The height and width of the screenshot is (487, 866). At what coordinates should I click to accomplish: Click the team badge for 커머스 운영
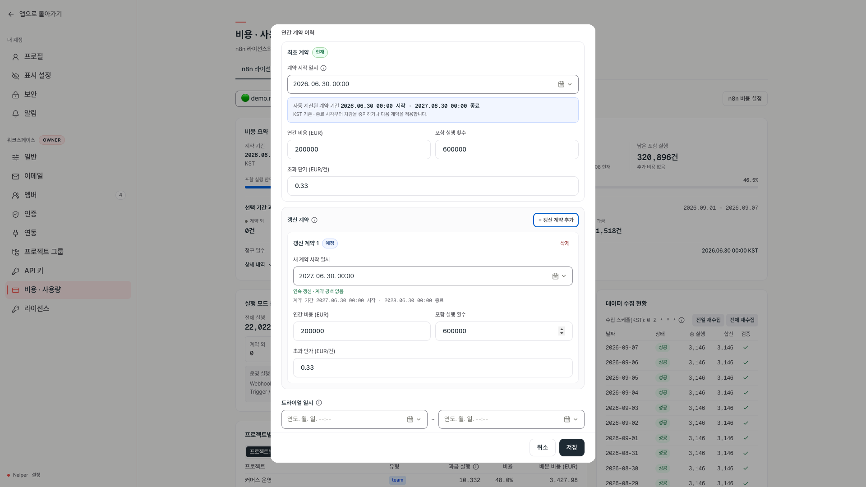click(397, 480)
